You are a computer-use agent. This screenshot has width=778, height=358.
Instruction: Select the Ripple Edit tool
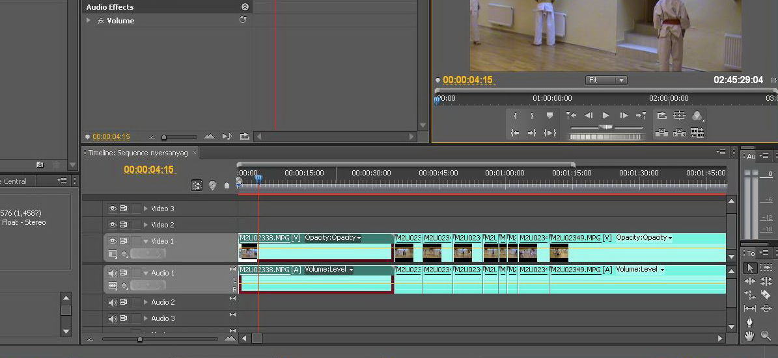click(x=750, y=281)
